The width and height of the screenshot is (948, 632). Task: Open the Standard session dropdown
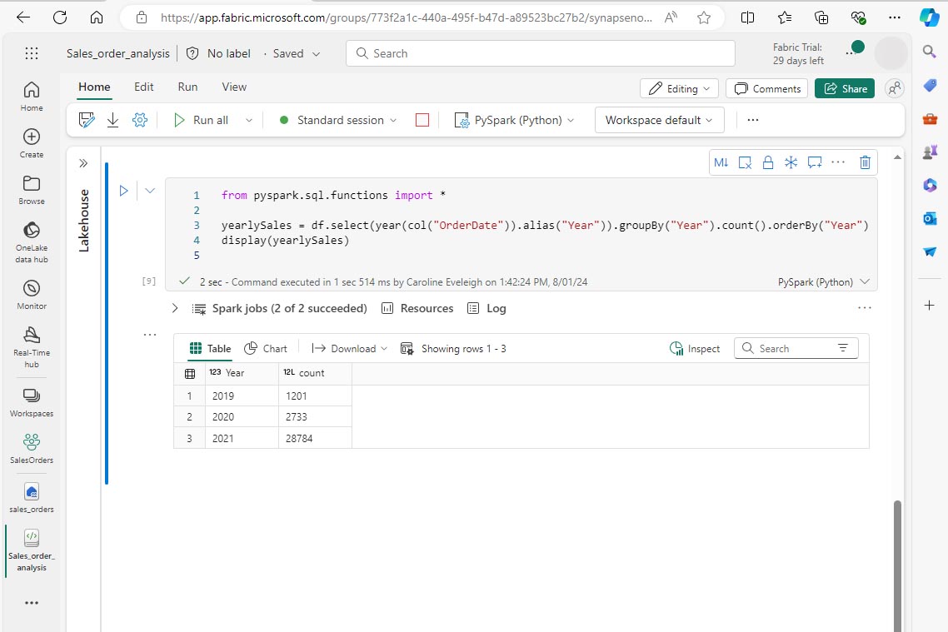tap(338, 120)
